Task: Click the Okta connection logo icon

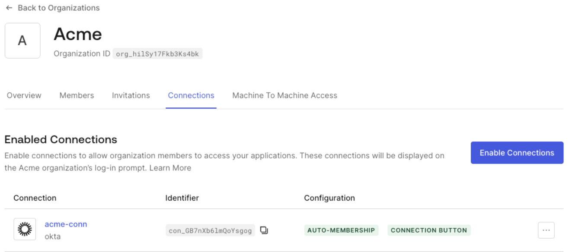Action: (x=25, y=229)
